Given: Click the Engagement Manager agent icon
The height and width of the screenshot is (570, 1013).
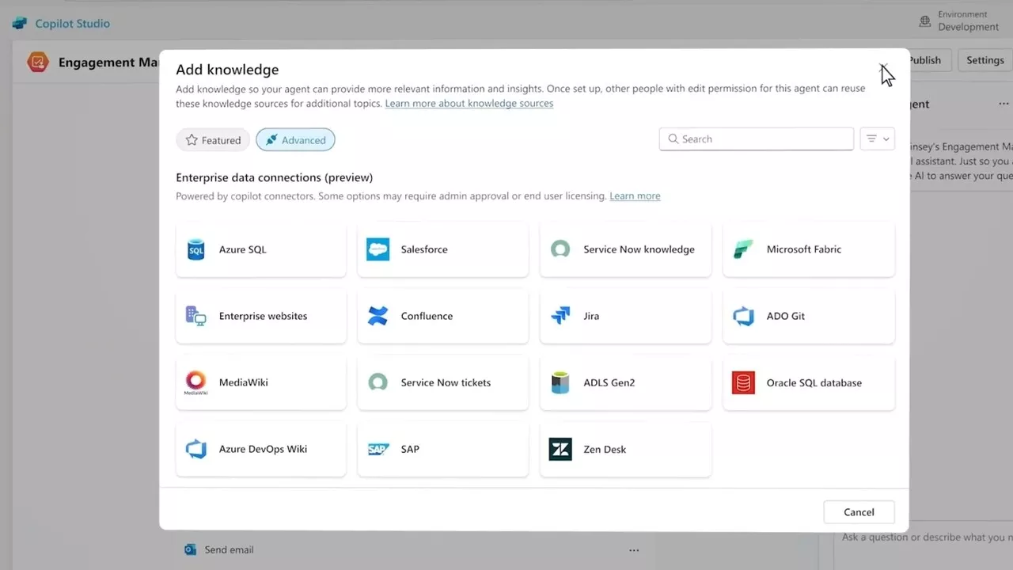Looking at the screenshot, I should click(x=38, y=62).
